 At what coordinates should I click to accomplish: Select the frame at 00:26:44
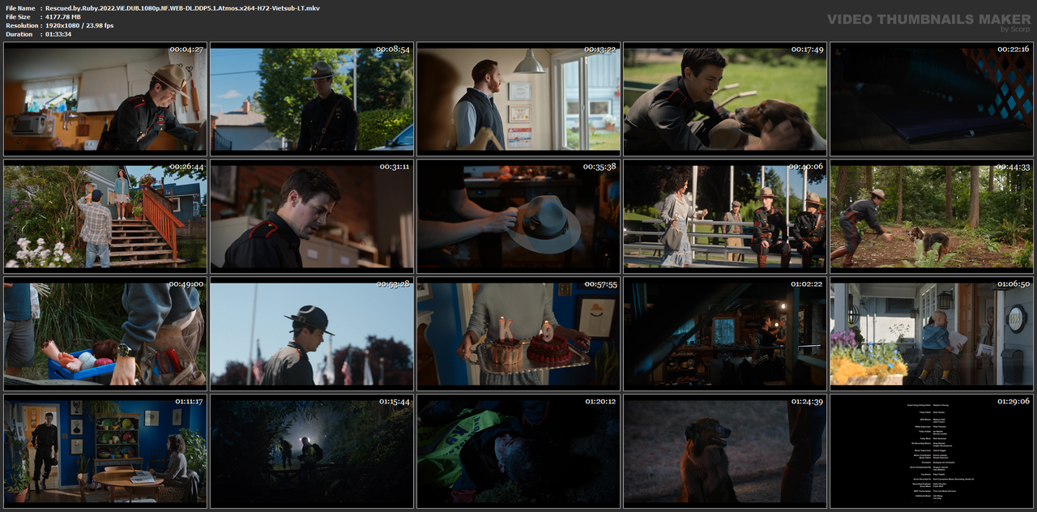[x=104, y=215]
